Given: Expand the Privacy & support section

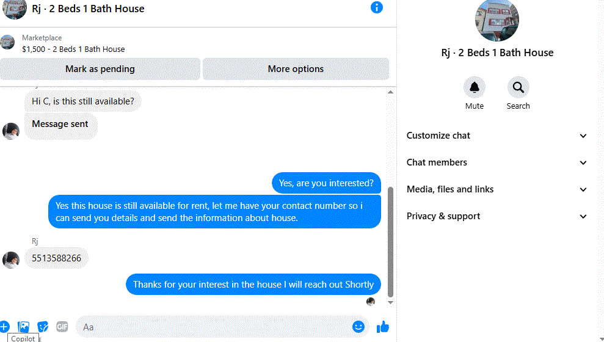Looking at the screenshot, I should point(497,216).
